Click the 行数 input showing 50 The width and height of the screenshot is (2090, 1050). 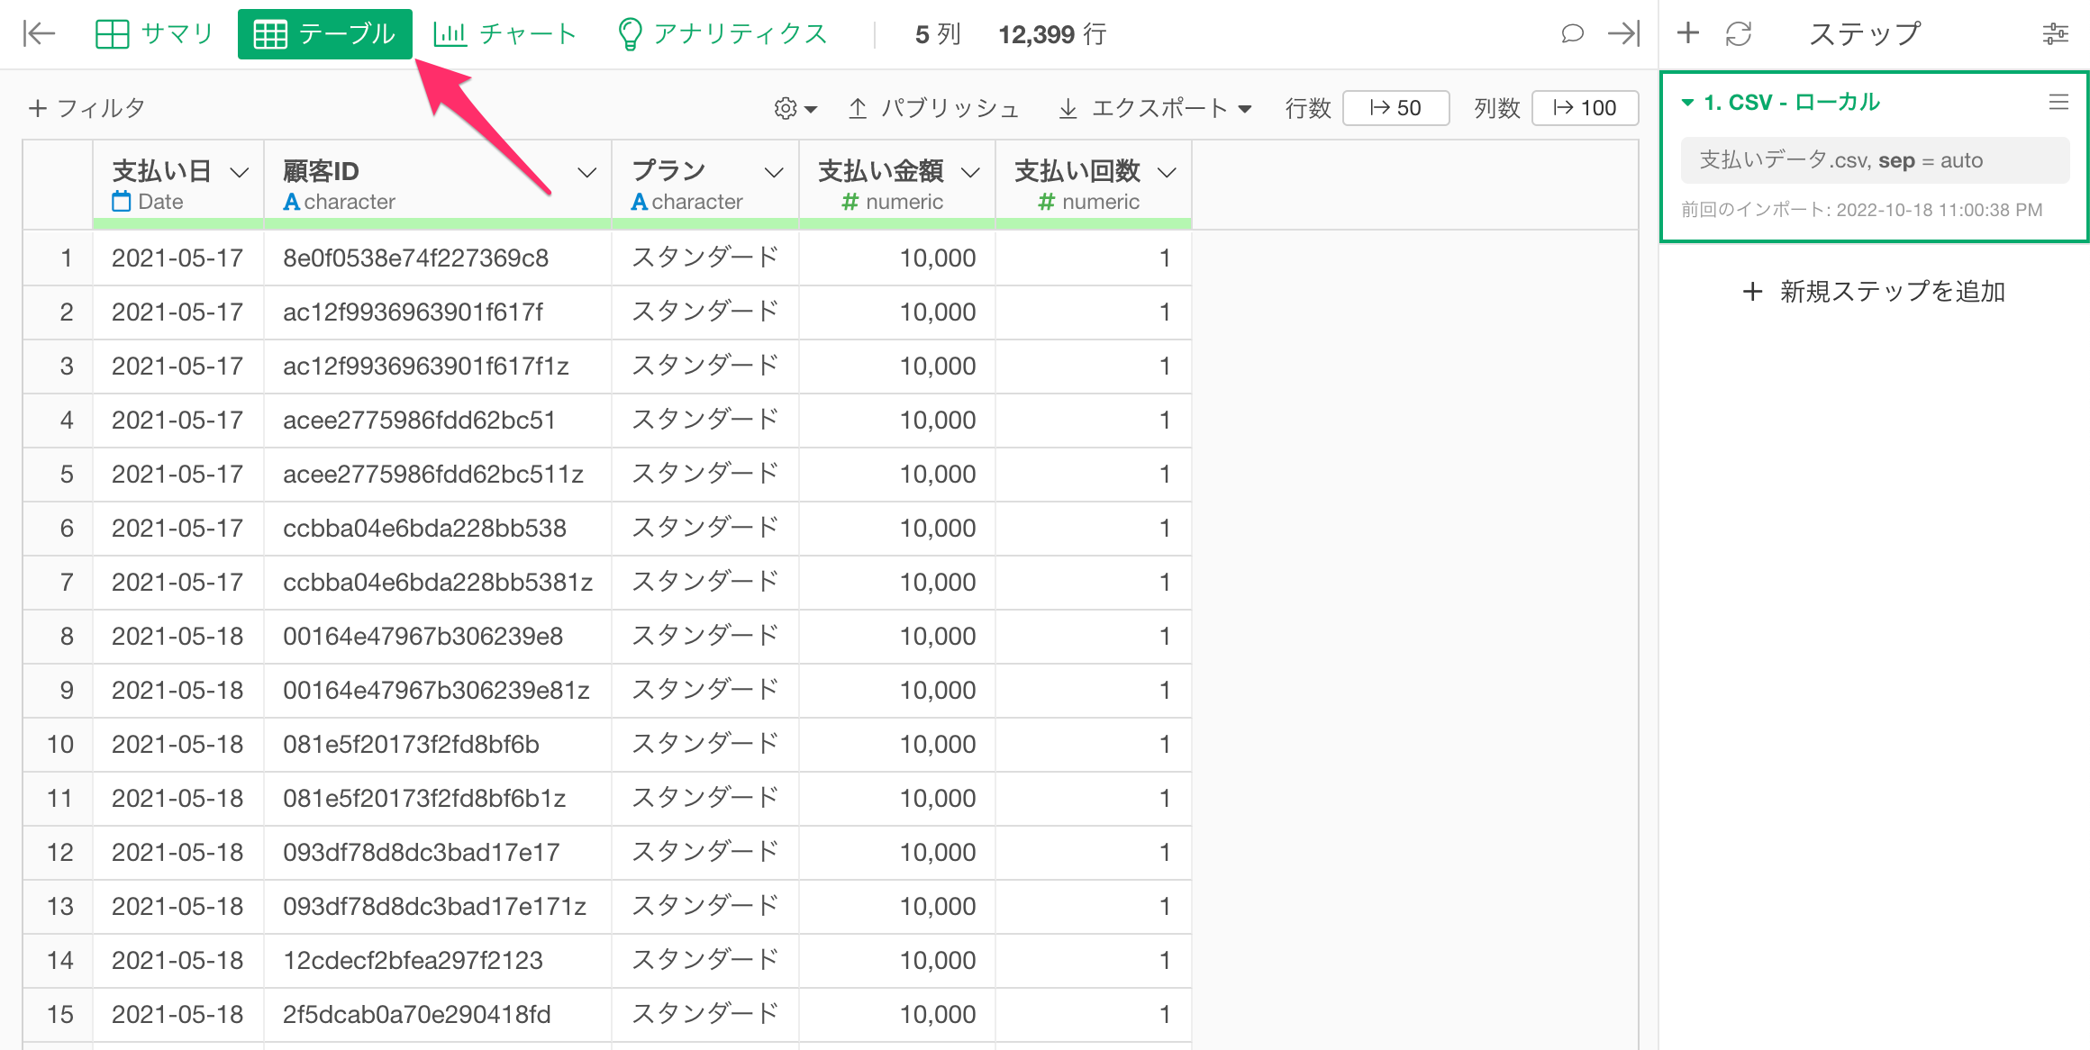(x=1395, y=108)
